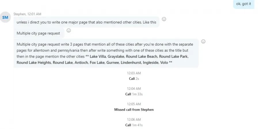This screenshot has height=129, width=259.
Task: Open the 2s Call entry
Action: pyautogui.click(x=134, y=79)
